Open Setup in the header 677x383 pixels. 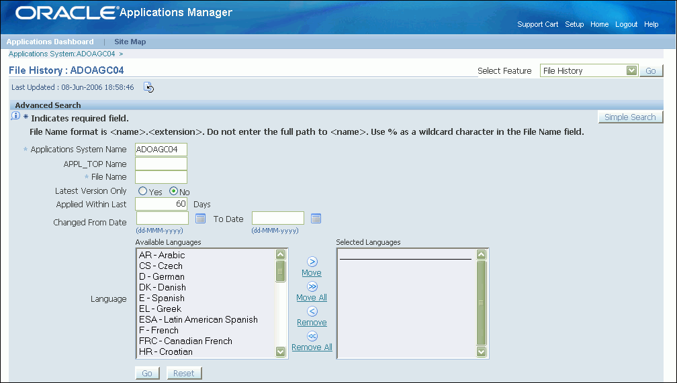click(574, 25)
